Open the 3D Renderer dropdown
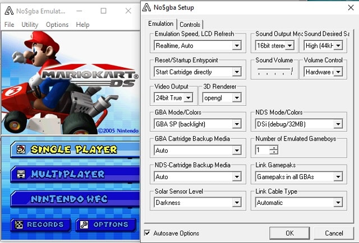The width and height of the screenshot is (359, 243). tap(222, 97)
